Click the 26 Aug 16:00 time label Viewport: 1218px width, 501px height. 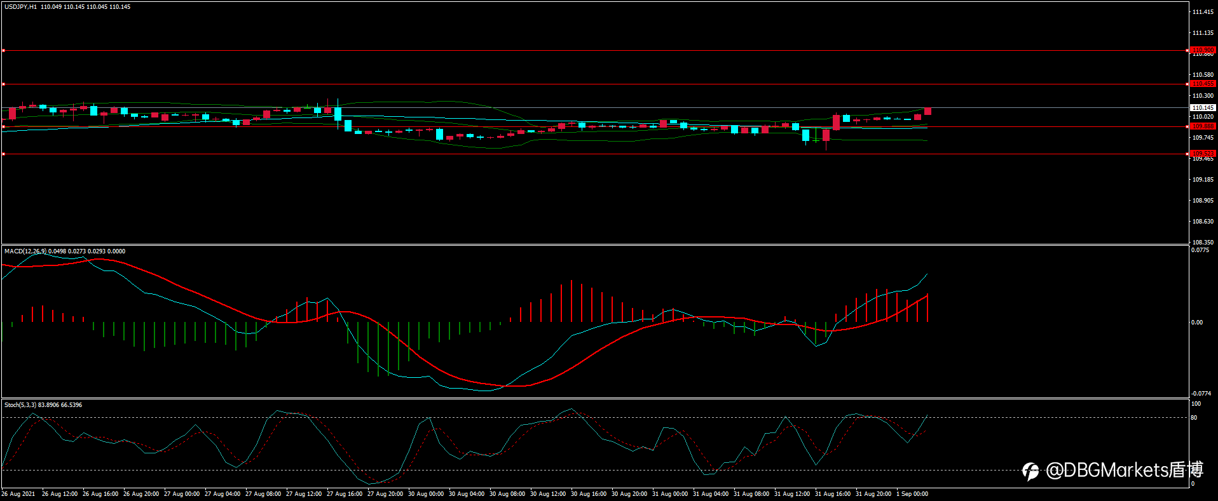tap(100, 494)
